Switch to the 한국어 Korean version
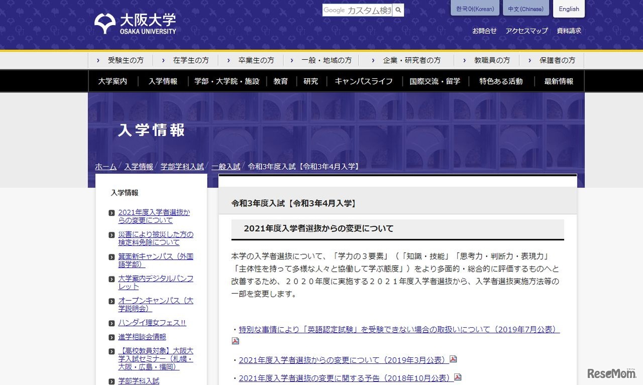Viewport: 643px width, 385px height. 474,9
